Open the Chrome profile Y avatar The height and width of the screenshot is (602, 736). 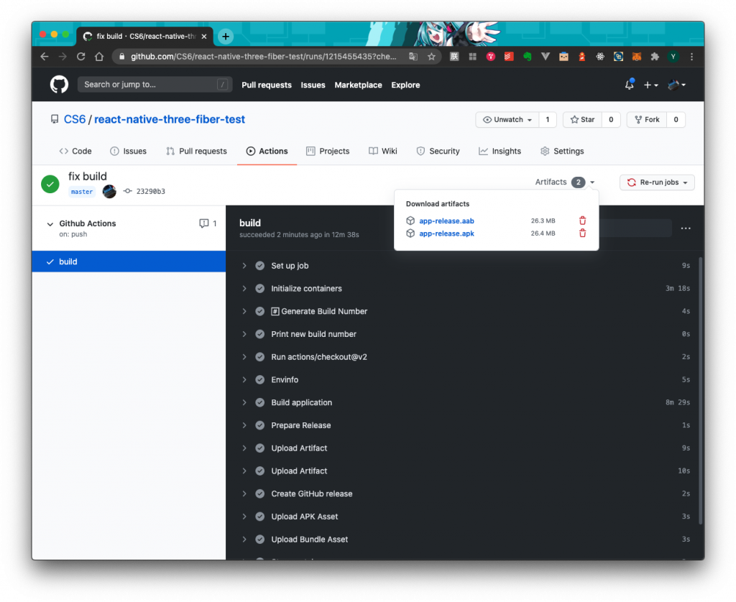pos(673,57)
